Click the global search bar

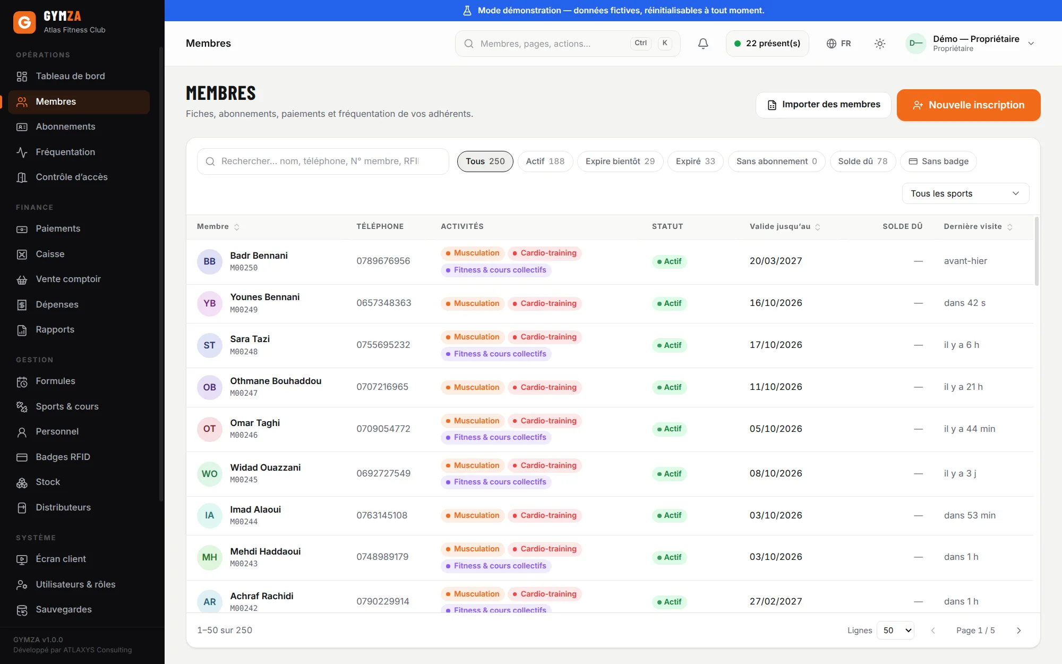568,44
